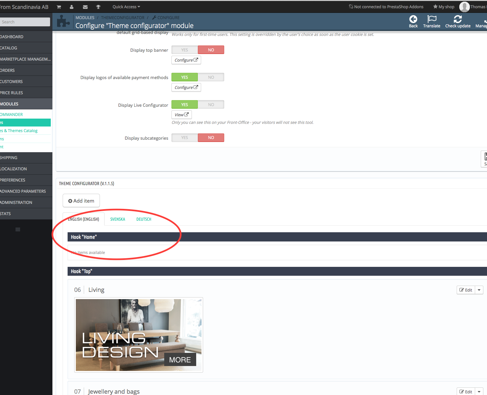The image size is (487, 395).
Task: Open the Advanced Parameters menu
Action: [26, 191]
